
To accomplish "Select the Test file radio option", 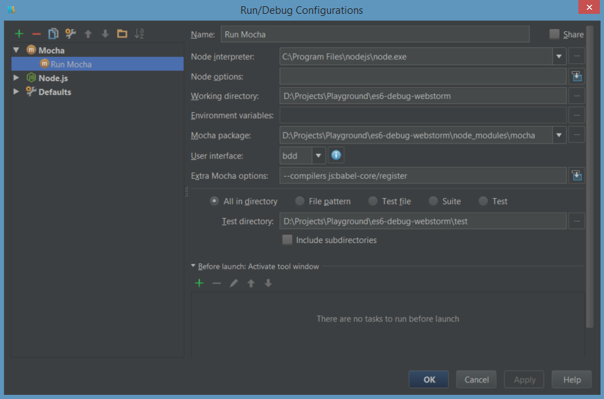I will point(373,201).
